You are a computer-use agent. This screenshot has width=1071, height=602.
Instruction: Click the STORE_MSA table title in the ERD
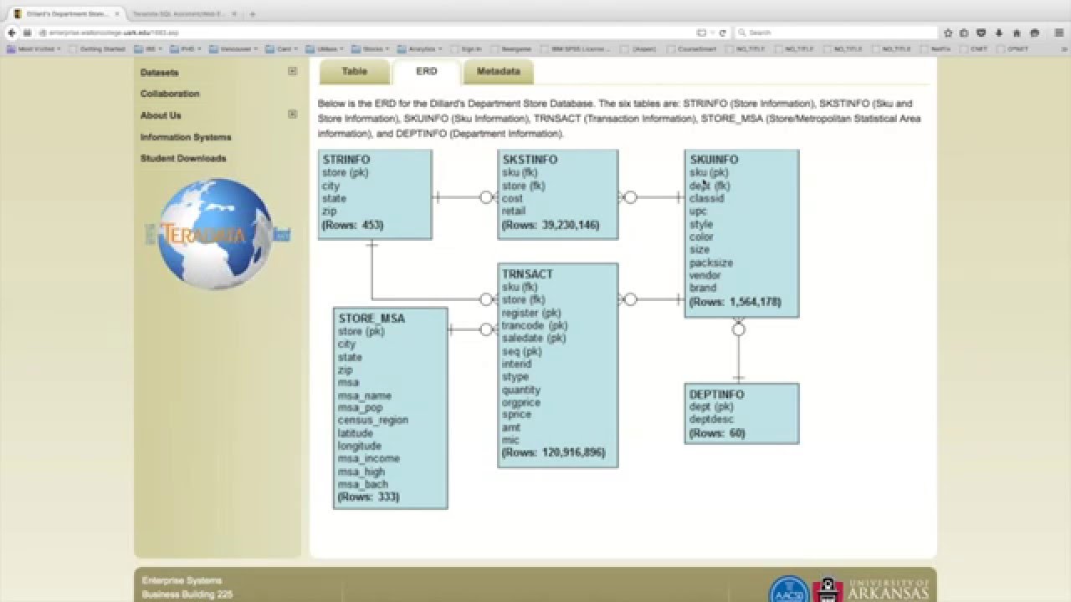[x=372, y=319]
